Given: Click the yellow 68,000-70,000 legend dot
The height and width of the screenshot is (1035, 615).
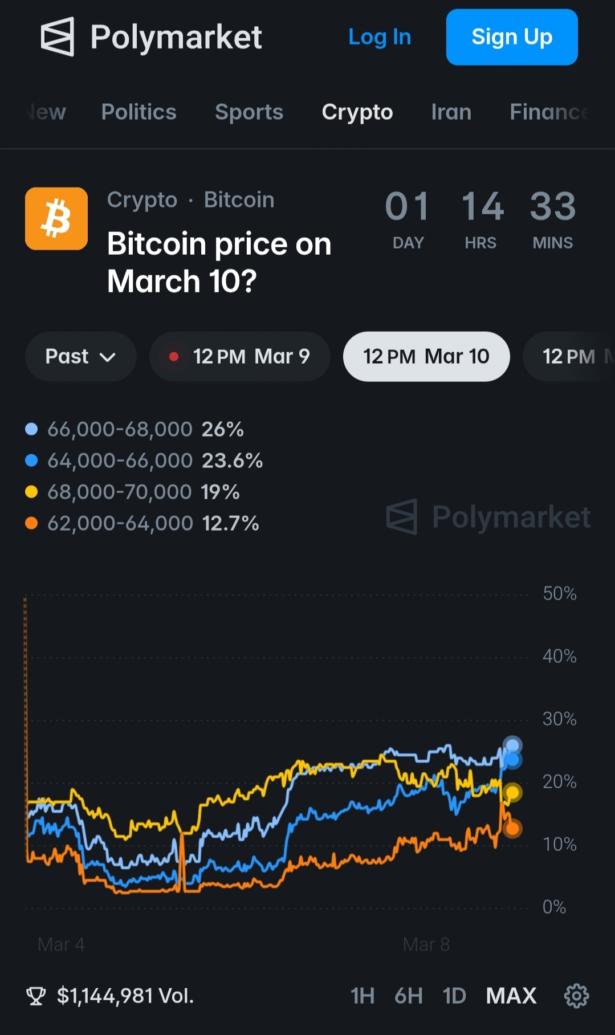Looking at the screenshot, I should (32, 492).
